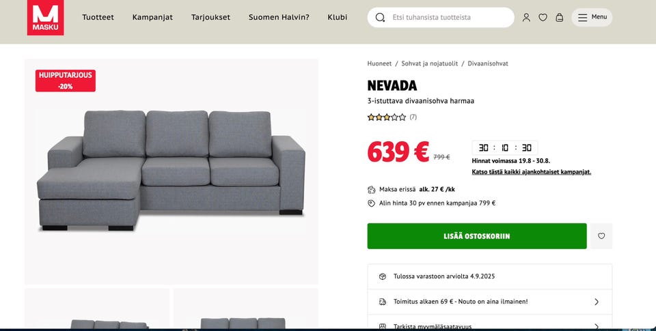Open the user account icon
This screenshot has width=656, height=331.
526,17
